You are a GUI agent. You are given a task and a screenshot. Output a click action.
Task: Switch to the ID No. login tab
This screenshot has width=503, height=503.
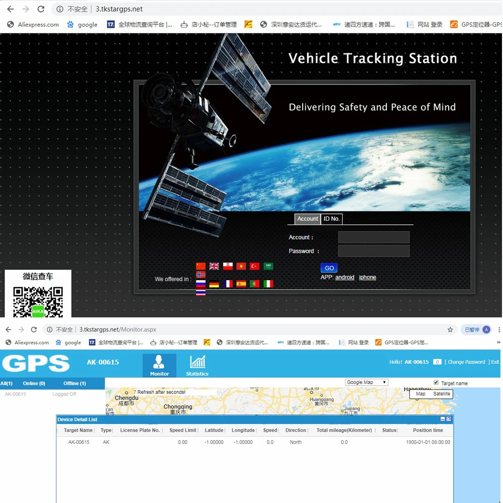click(x=331, y=219)
